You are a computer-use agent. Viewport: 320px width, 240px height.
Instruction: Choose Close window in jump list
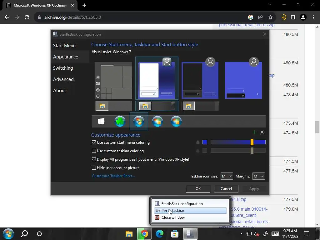click(x=190, y=217)
